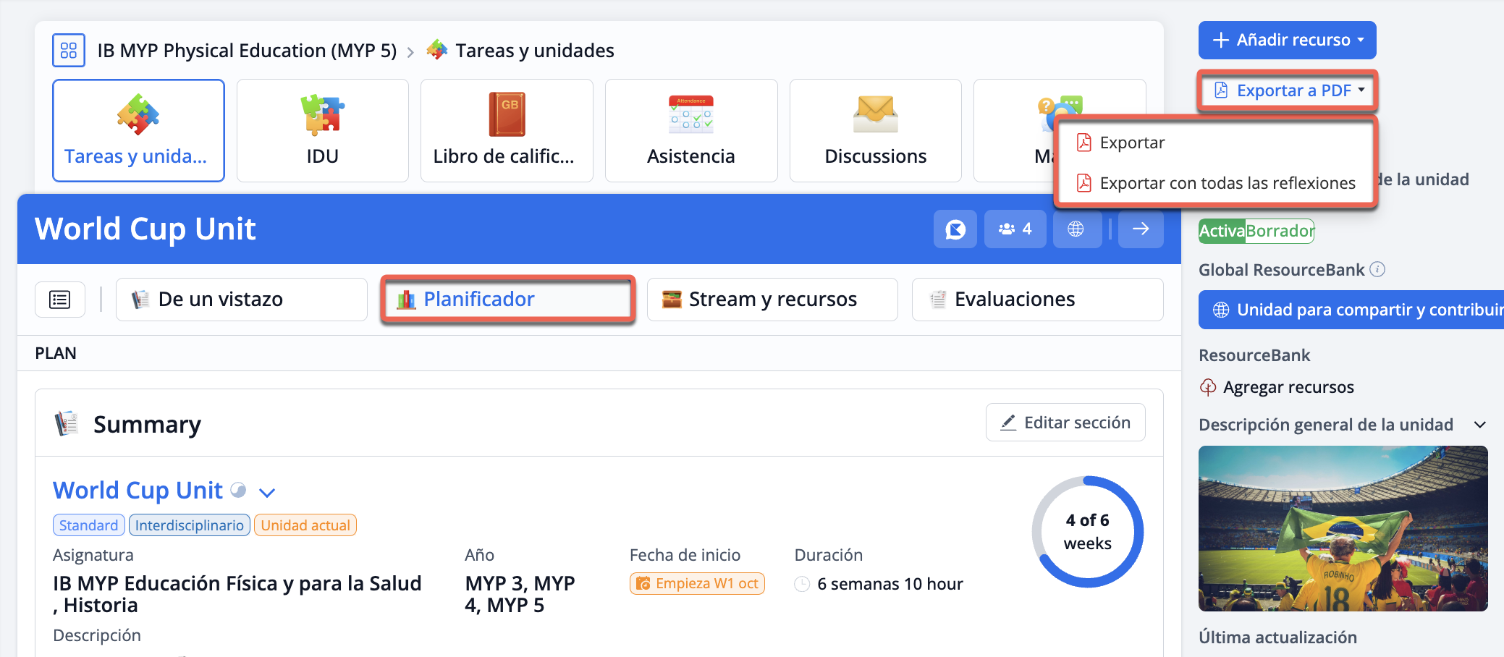Open Libro de calificaciones gradebook icon
The image size is (1504, 657).
click(x=507, y=114)
